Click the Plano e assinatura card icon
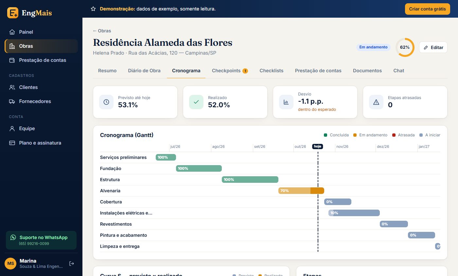Image resolution: width=458 pixels, height=276 pixels. pos(12,143)
